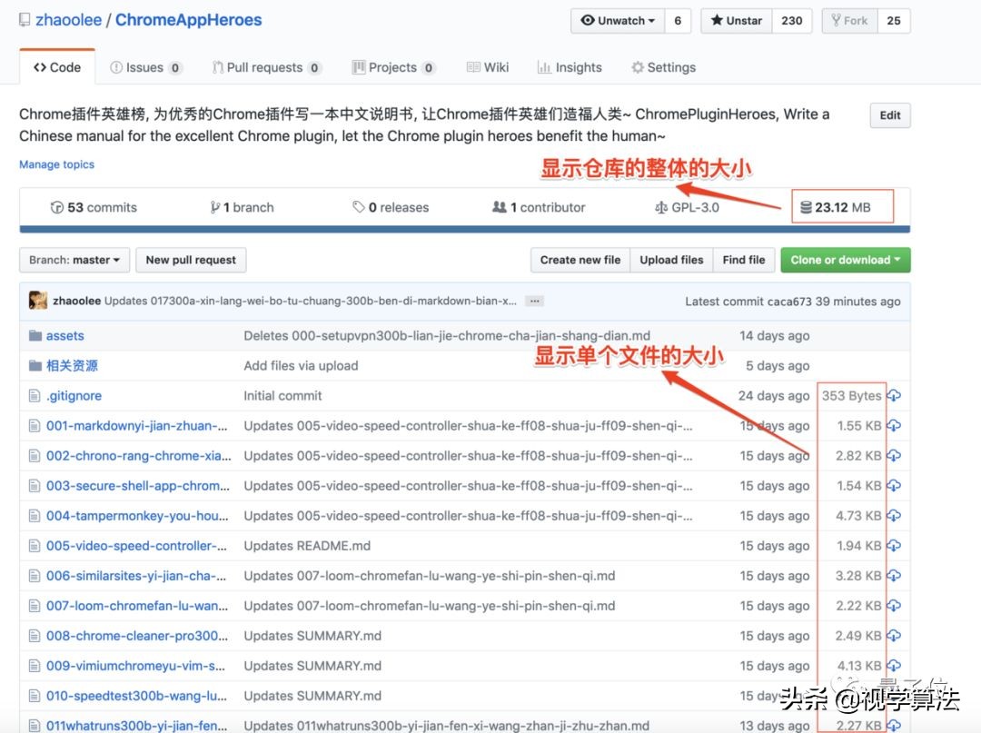The image size is (981, 733).
Task: Open 001-markdownyi-jian-zhuan file
Action: point(136,426)
